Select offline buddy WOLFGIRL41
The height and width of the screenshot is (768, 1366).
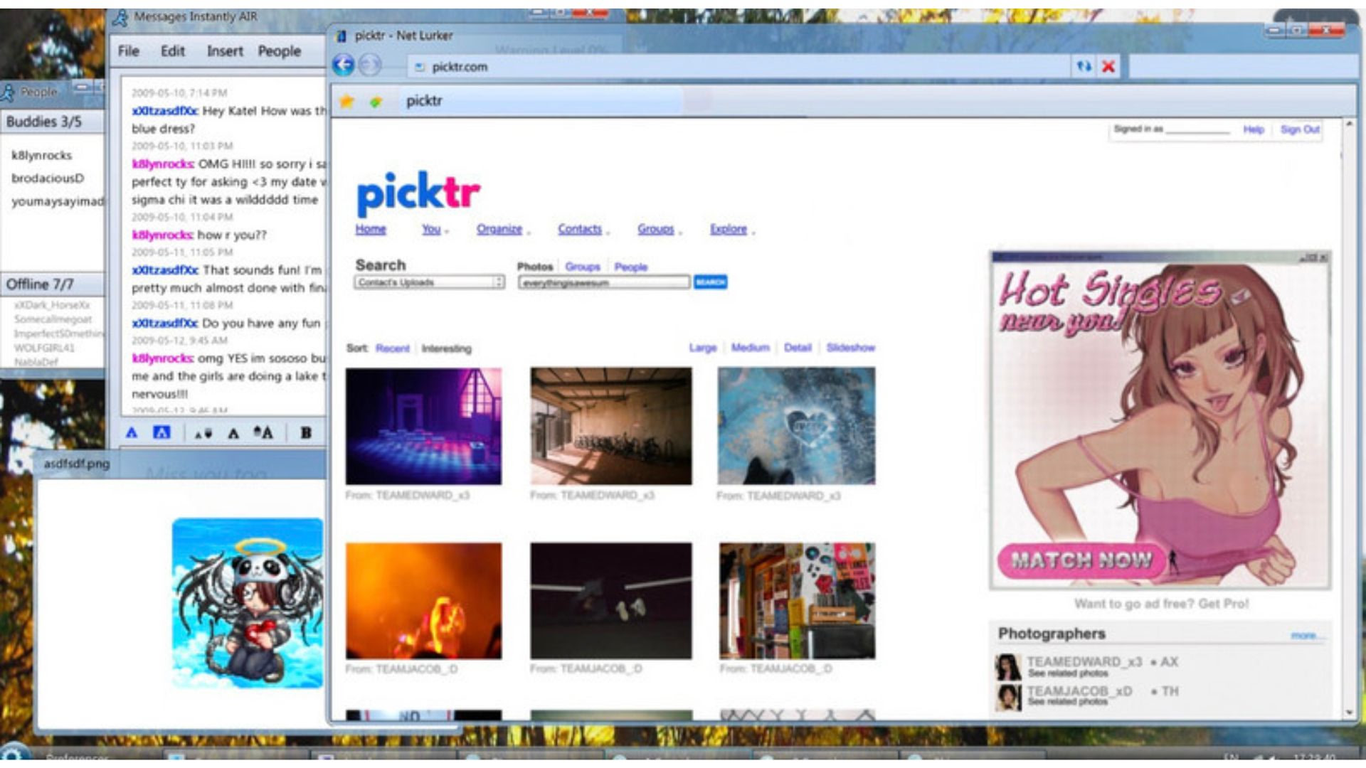coord(43,348)
